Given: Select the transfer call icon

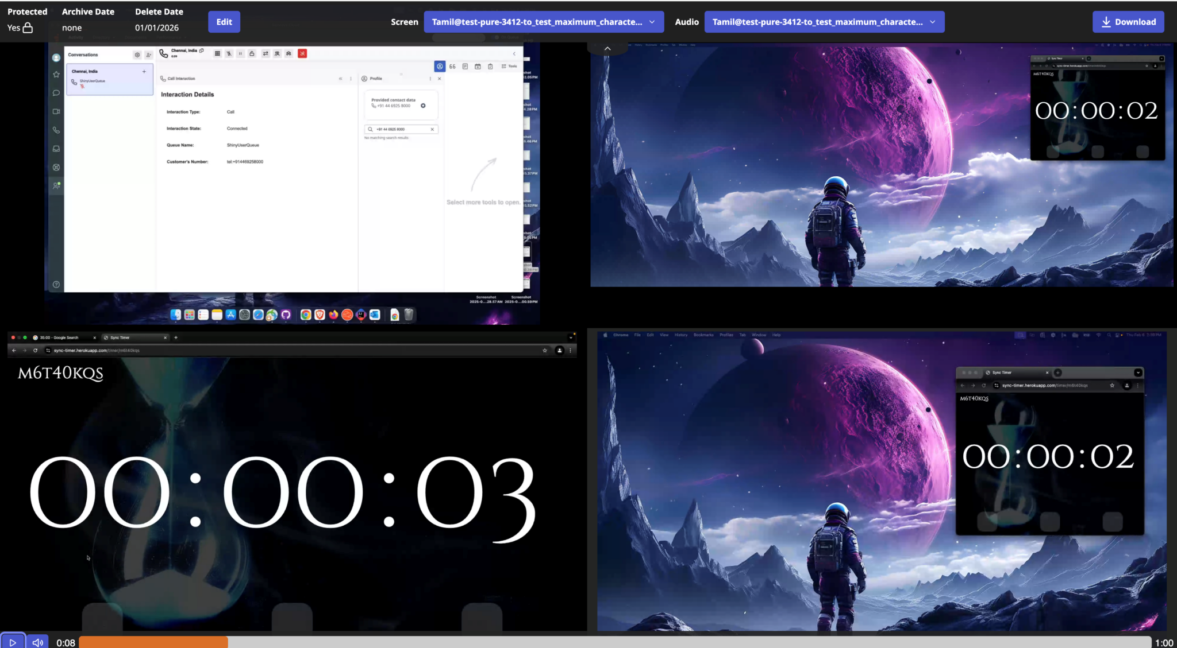Looking at the screenshot, I should (x=265, y=53).
